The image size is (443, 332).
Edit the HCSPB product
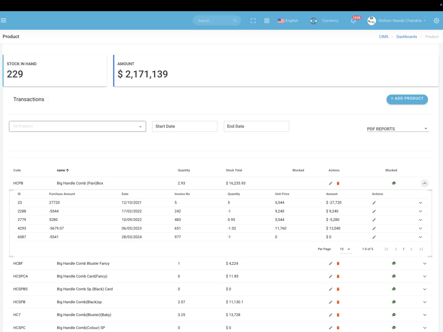(x=330, y=302)
